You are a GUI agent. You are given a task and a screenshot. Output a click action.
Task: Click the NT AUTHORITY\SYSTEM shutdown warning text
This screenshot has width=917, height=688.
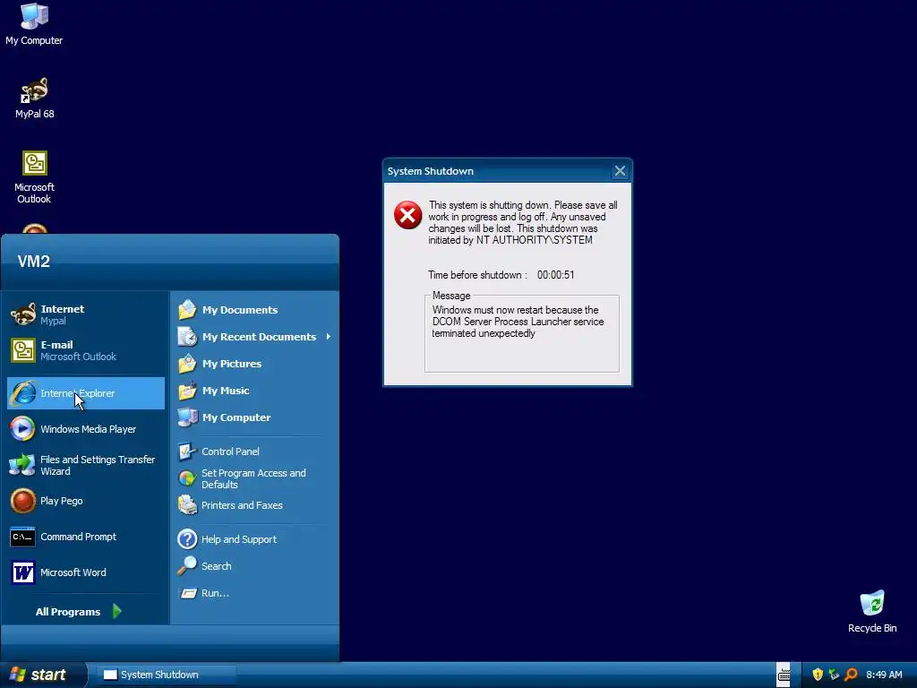tap(522, 222)
